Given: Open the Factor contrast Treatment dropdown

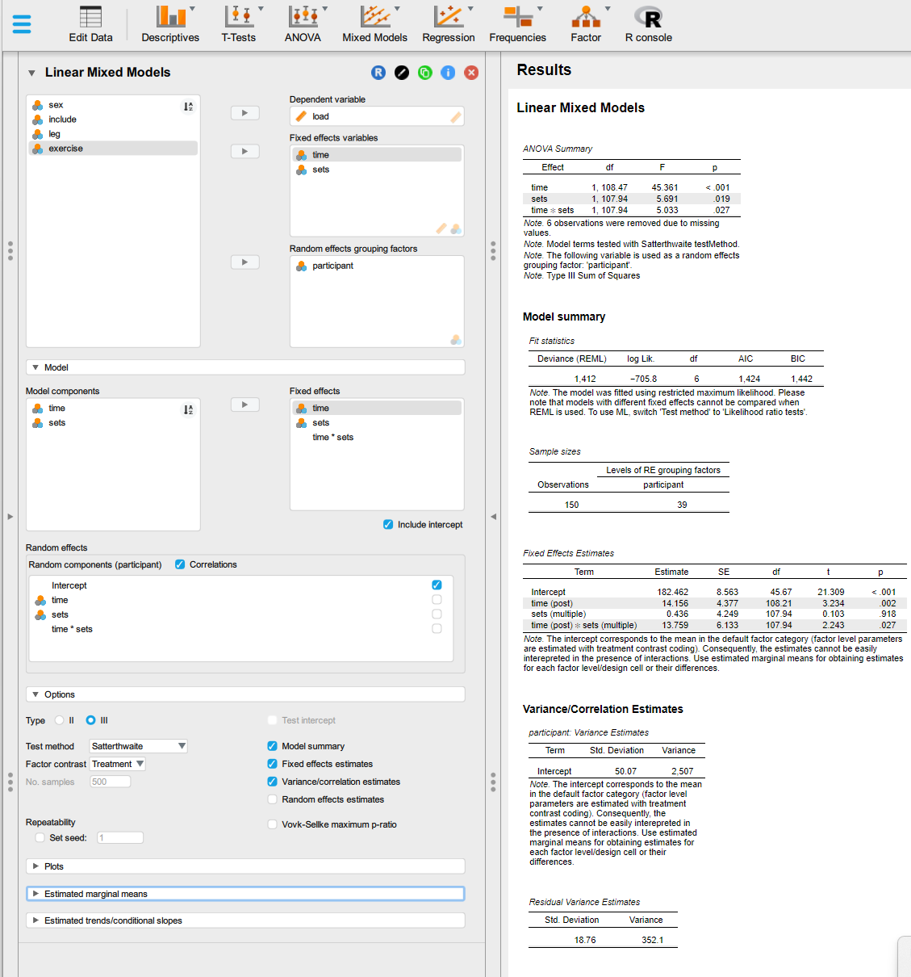Looking at the screenshot, I should click(x=118, y=764).
